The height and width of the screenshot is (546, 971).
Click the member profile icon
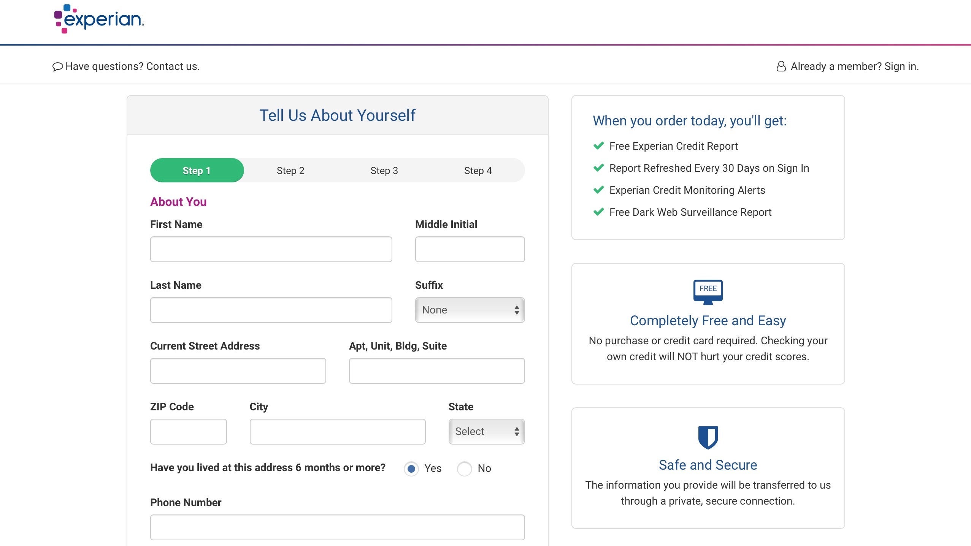pyautogui.click(x=781, y=66)
